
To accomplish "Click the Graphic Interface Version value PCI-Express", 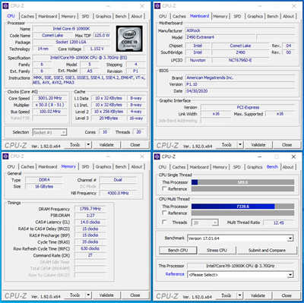I will point(248,107).
